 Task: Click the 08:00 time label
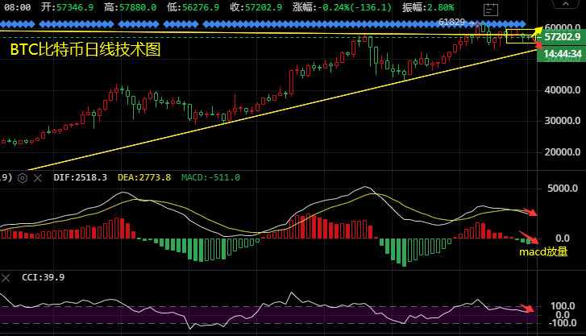(x=17, y=7)
